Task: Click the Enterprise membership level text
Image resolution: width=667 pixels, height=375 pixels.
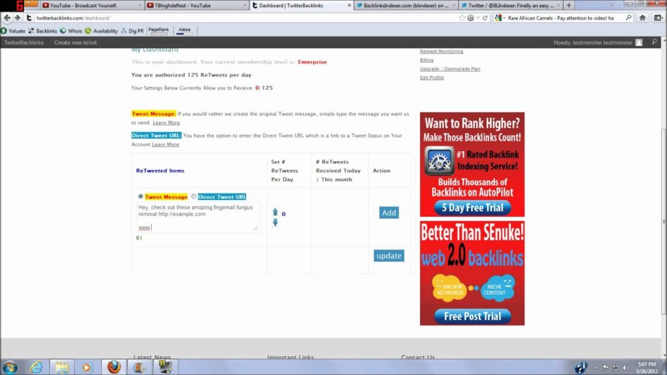Action: 312,62
